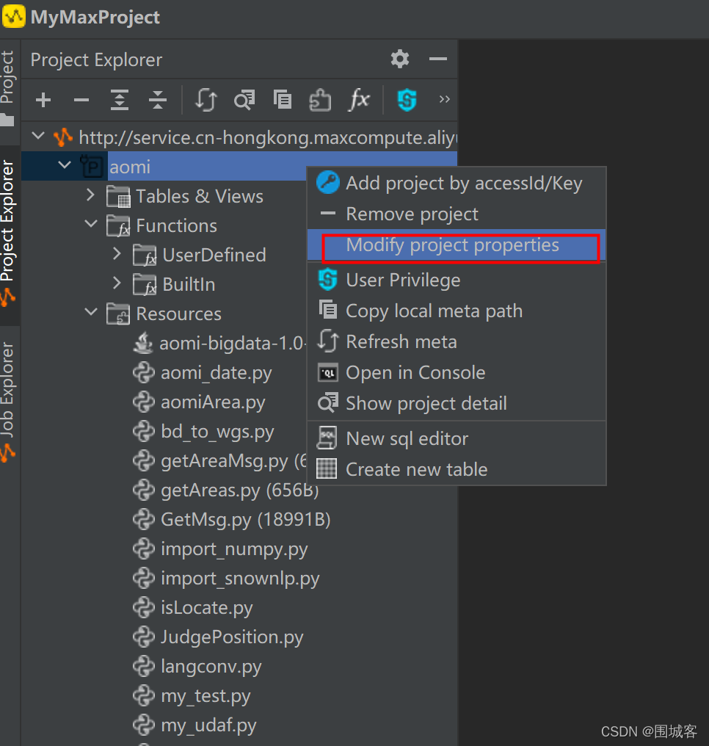This screenshot has width=709, height=746.
Task: Choose New sql editor
Action: 457,438
